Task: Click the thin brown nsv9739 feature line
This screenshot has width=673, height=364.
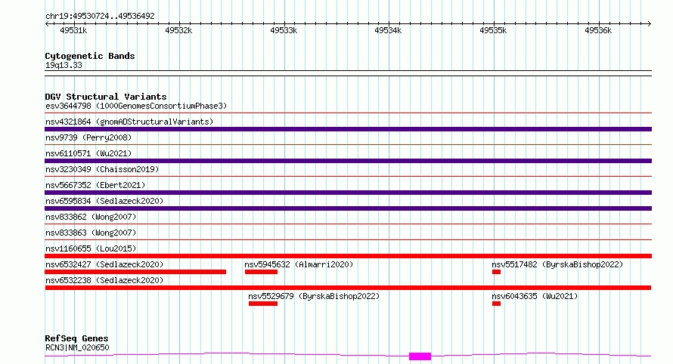Action: tap(348, 145)
